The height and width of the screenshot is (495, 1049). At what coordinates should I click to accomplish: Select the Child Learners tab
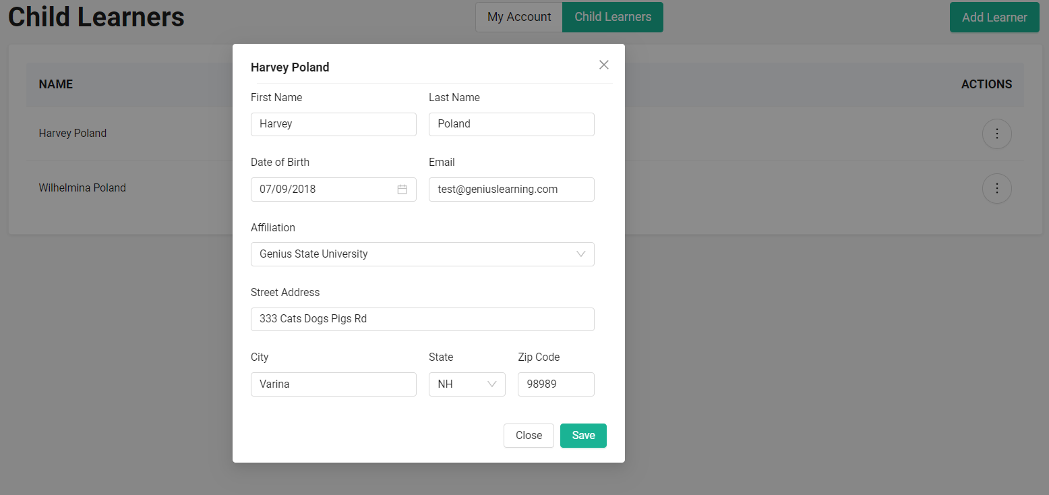pos(612,17)
